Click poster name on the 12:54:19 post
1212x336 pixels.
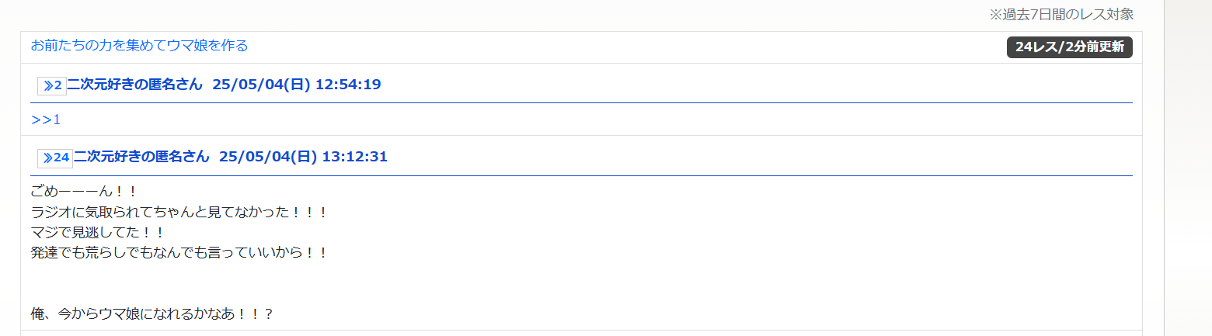[x=134, y=85]
